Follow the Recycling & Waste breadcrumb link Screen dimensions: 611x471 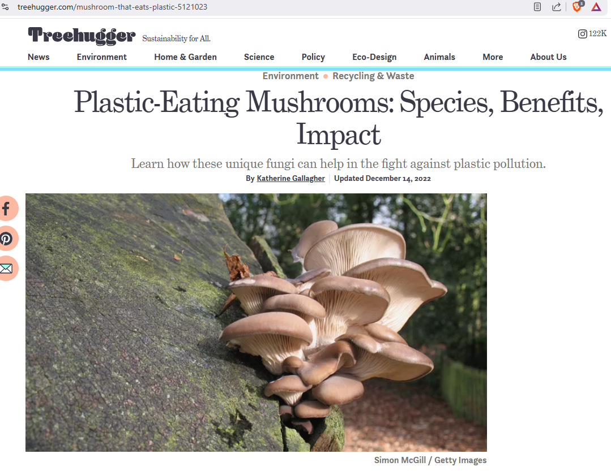point(373,76)
